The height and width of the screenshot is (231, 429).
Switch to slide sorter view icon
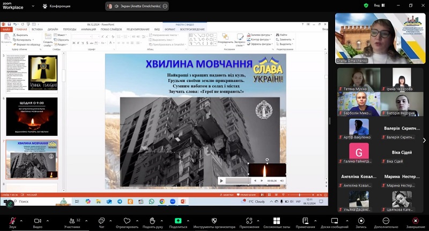(x=269, y=195)
